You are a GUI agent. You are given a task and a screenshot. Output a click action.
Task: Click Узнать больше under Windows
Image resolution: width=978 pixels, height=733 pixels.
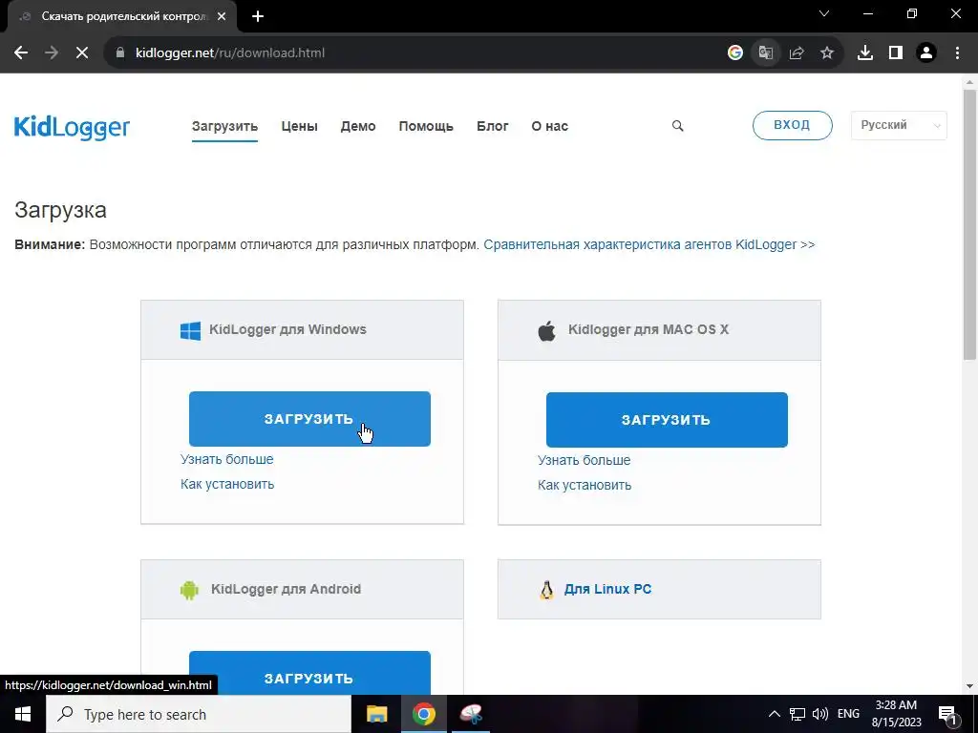[227, 459]
